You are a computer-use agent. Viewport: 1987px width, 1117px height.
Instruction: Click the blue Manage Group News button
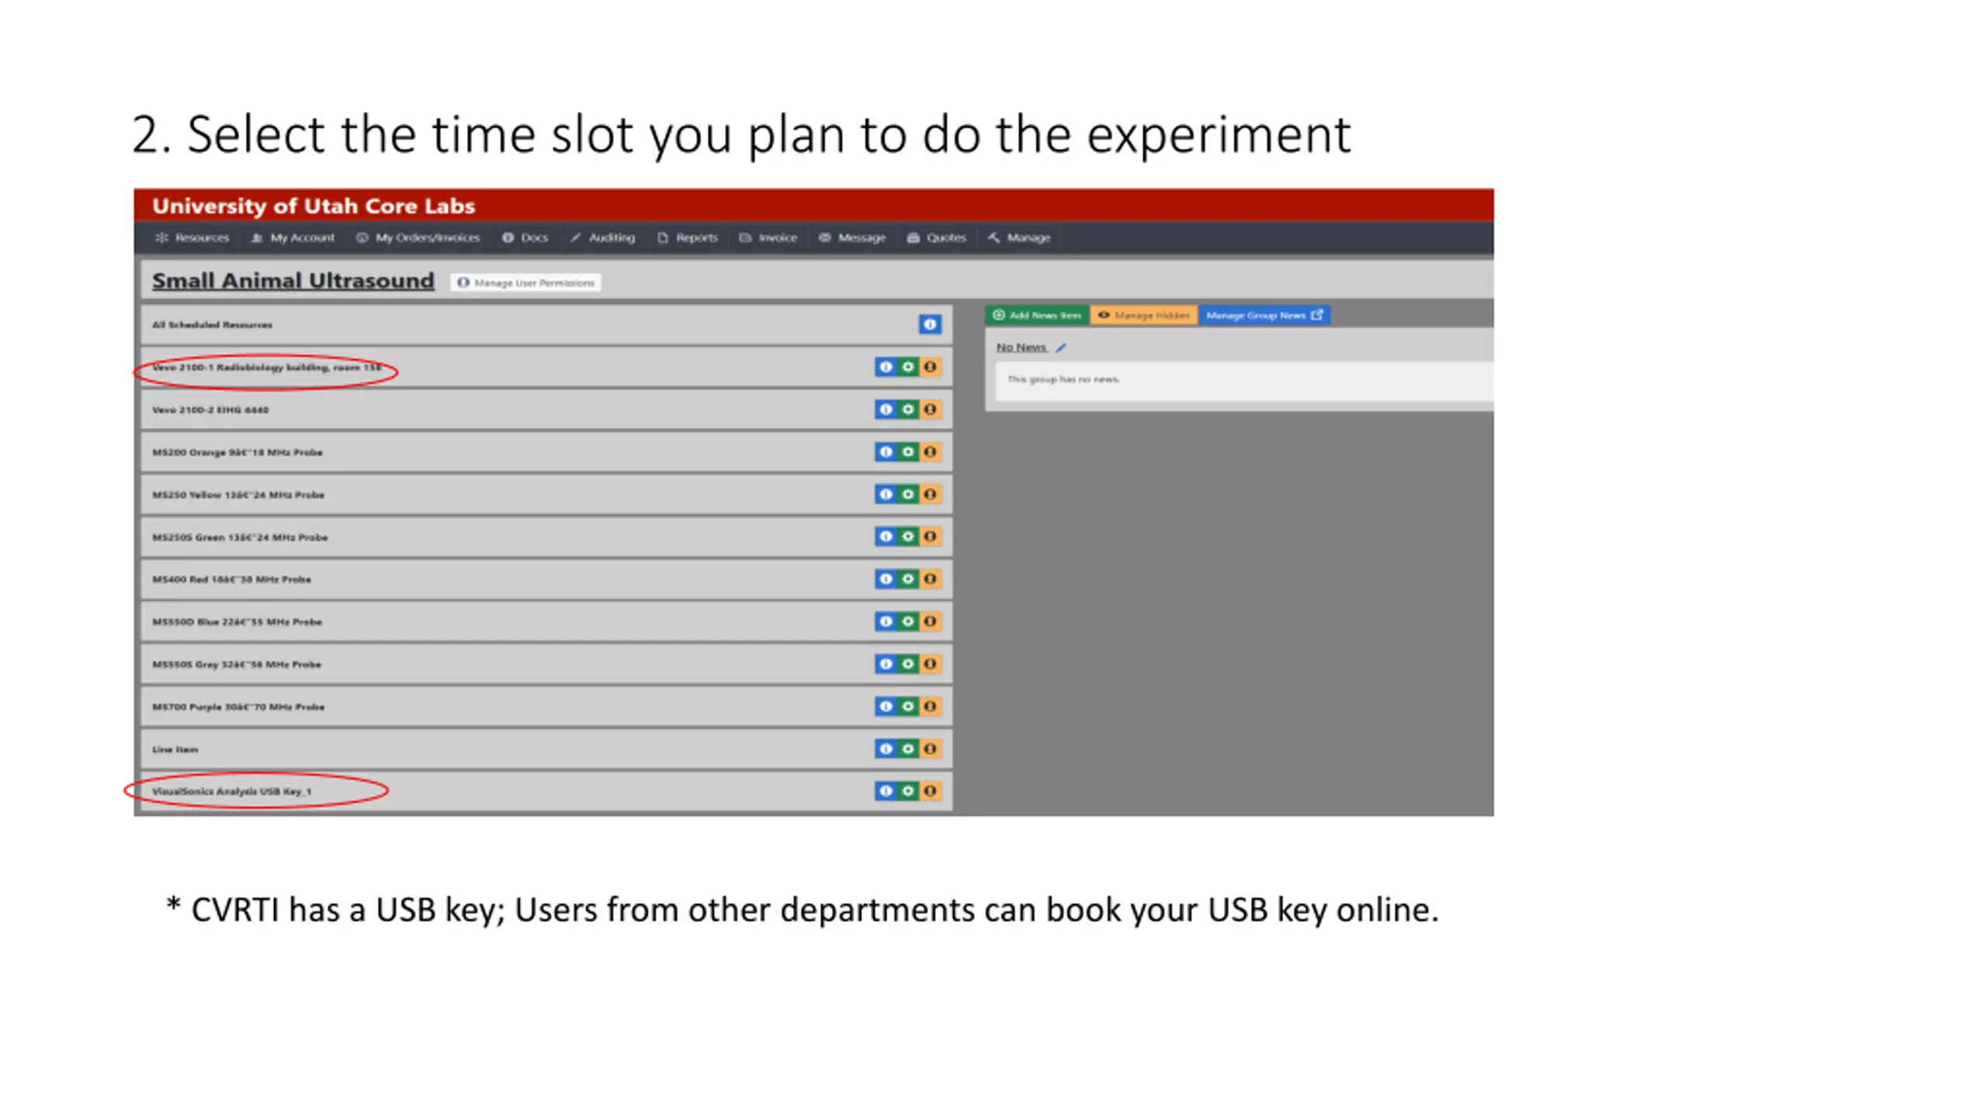[1264, 315]
